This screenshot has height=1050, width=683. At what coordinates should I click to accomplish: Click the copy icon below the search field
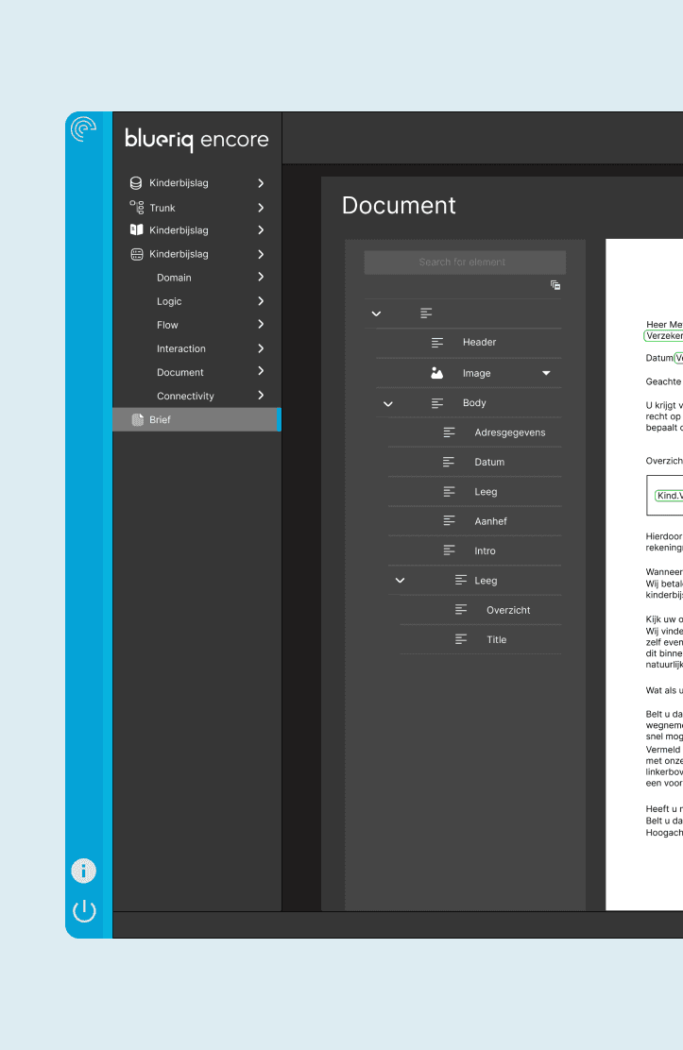pos(555,285)
